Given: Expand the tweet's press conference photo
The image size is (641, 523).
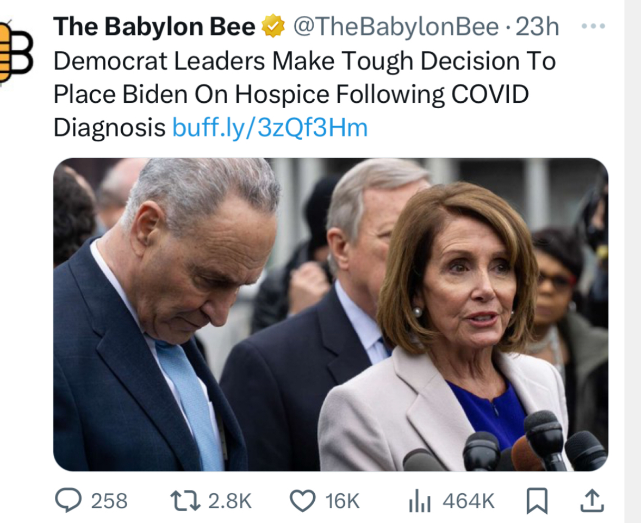Looking at the screenshot, I should (x=330, y=314).
